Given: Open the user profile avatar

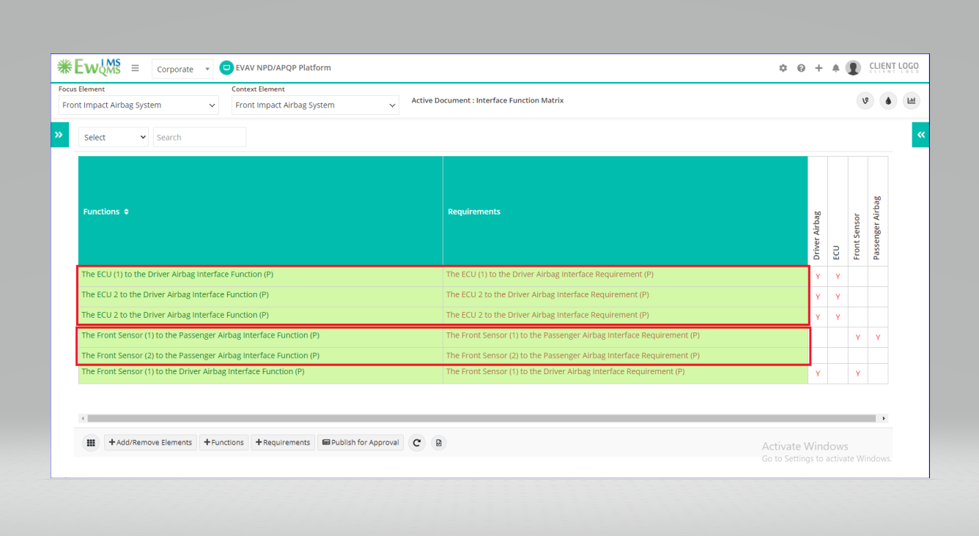Looking at the screenshot, I should tap(853, 67).
